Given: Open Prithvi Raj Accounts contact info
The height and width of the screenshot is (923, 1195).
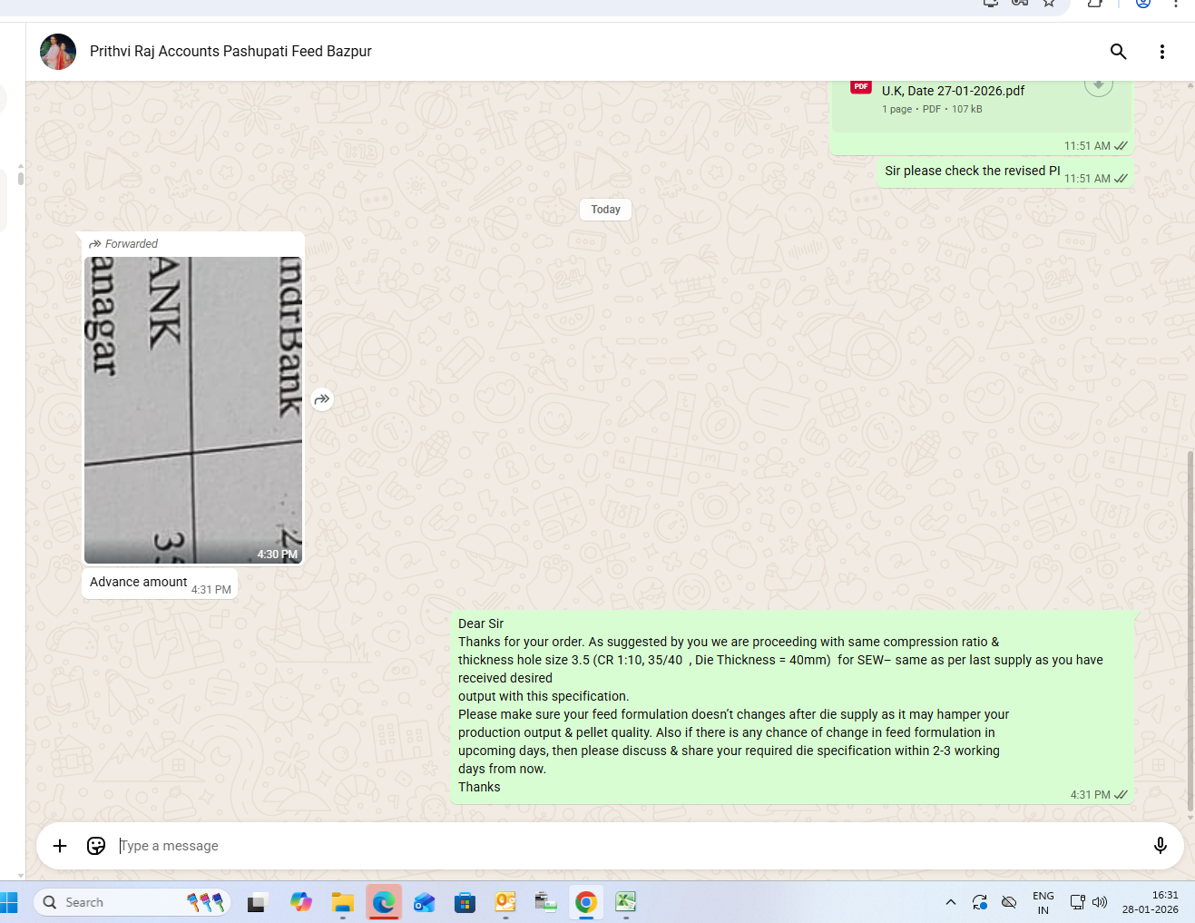Looking at the screenshot, I should pos(230,52).
